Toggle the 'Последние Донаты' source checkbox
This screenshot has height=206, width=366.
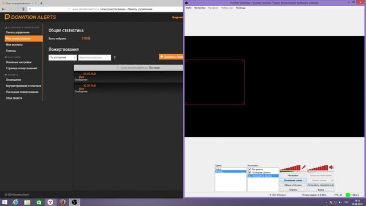(250, 172)
